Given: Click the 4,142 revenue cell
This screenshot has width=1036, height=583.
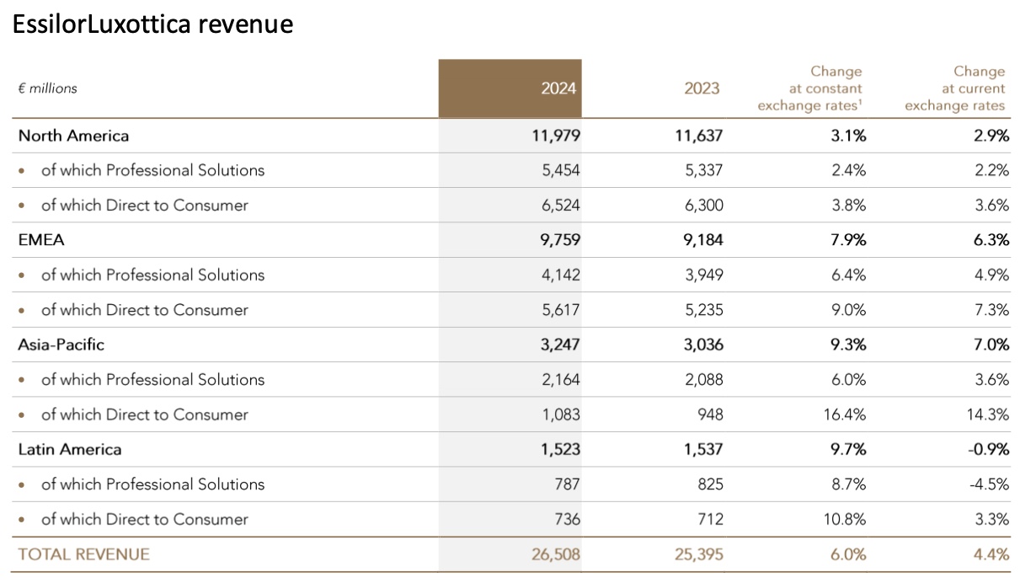Looking at the screenshot, I should point(562,275).
